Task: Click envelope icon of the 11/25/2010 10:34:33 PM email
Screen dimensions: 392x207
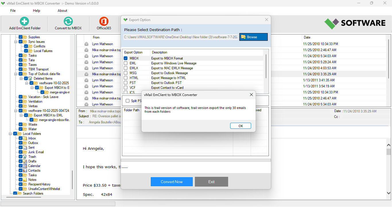Action: coord(86,44)
